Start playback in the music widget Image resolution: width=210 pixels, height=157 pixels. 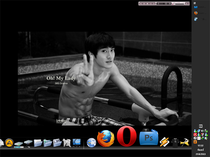tap(141, 3)
